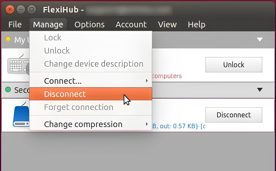Viewport: 276px width, 171px height.
Task: Click the blue transfer statistics text
Action: [x=179, y=126]
